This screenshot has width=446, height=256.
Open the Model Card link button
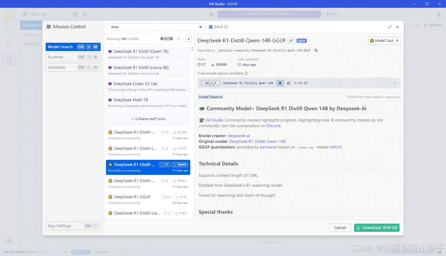click(384, 41)
